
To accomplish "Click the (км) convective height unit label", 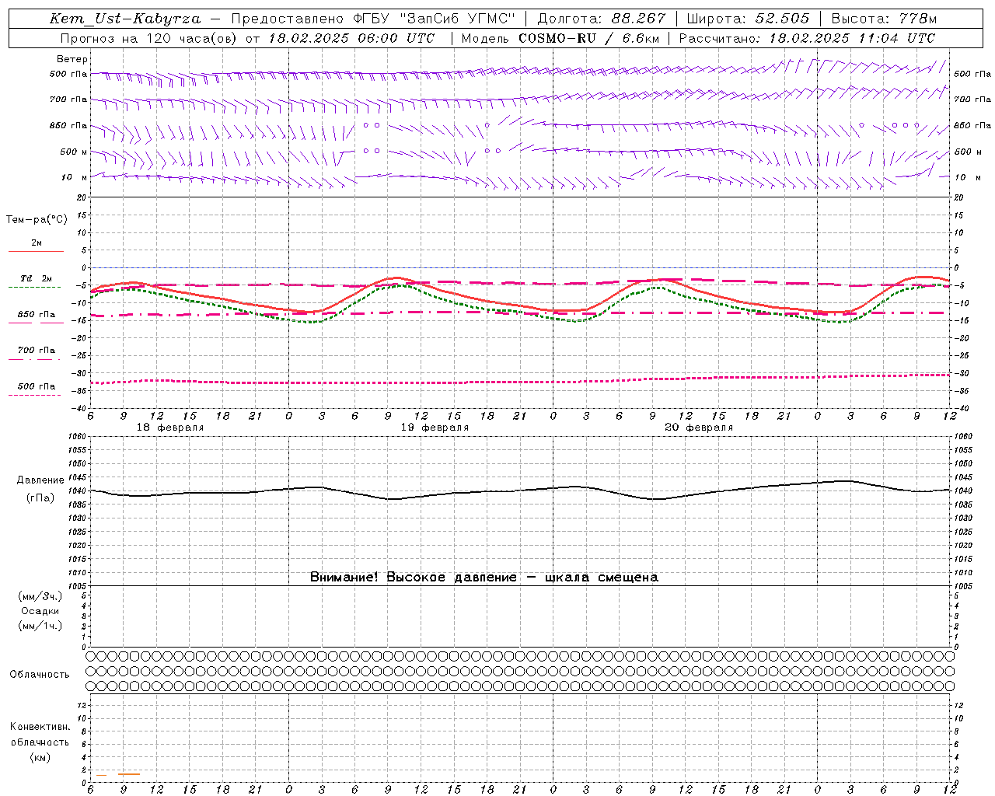I will point(40,757).
